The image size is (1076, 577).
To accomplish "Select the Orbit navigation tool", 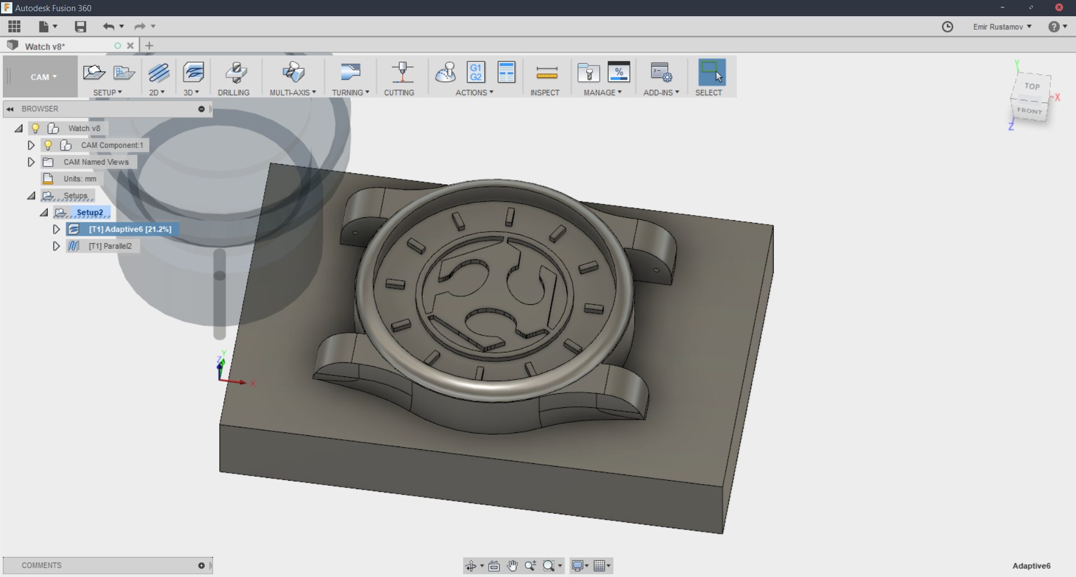I will point(471,566).
